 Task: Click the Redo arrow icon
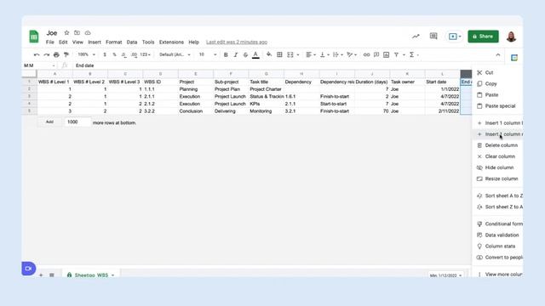[46, 54]
